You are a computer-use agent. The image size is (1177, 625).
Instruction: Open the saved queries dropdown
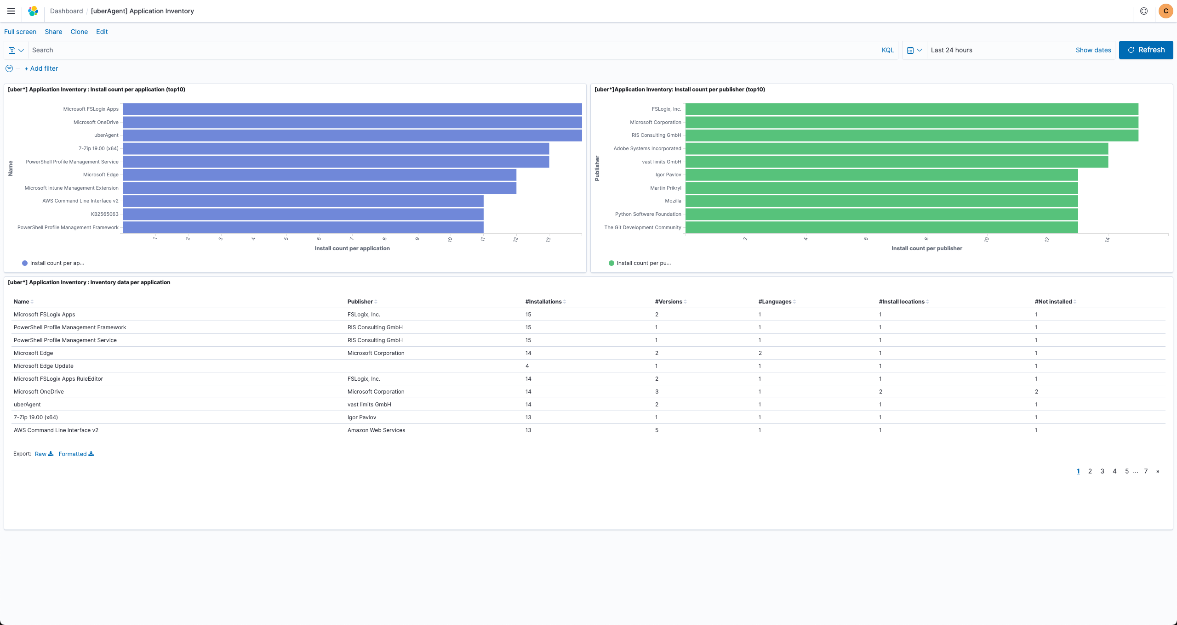pos(16,50)
